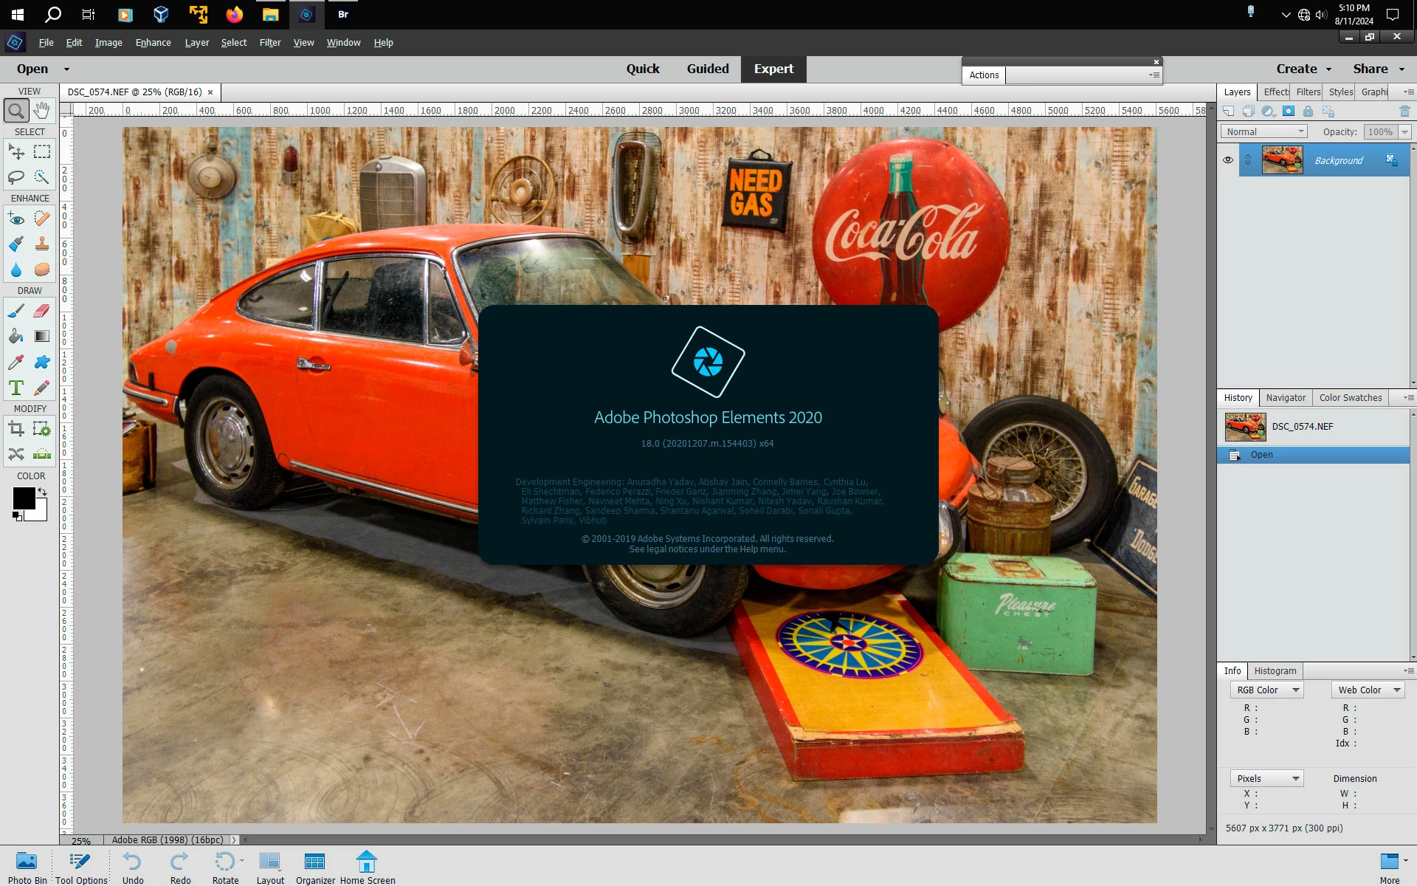Select the Crop tool
The height and width of the screenshot is (886, 1417).
point(16,429)
